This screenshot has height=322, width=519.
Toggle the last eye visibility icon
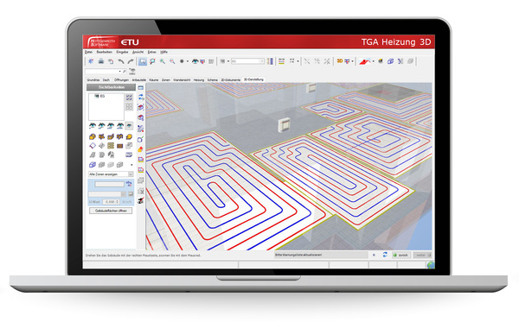click(x=129, y=126)
